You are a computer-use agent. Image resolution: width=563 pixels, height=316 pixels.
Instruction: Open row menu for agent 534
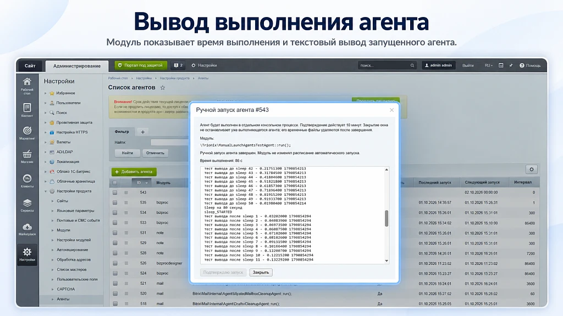click(126, 212)
